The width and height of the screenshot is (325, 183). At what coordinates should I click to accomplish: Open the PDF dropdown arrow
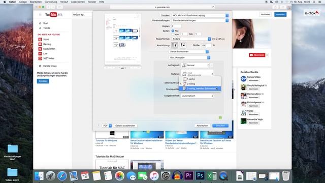pyautogui.click(x=110, y=126)
